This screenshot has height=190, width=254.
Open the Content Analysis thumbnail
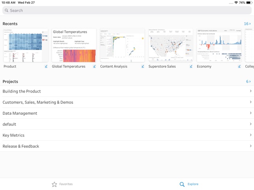(122, 45)
